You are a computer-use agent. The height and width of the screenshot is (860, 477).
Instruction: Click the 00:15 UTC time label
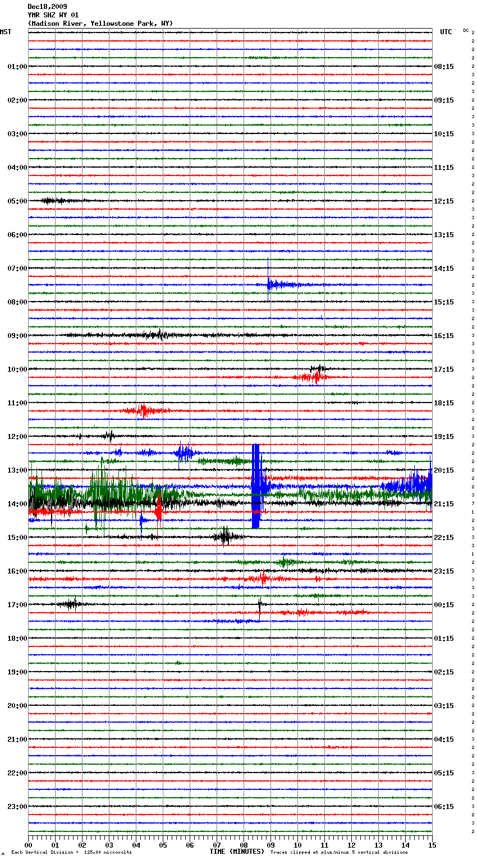click(444, 605)
